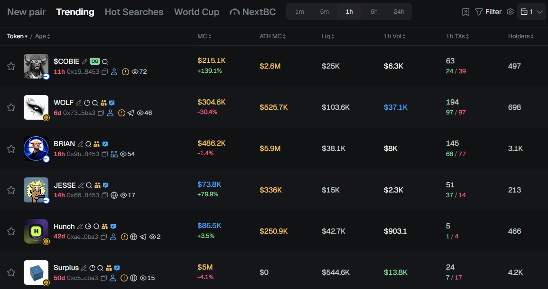Star the WOLF token row
The height and width of the screenshot is (289, 548).
click(11, 107)
